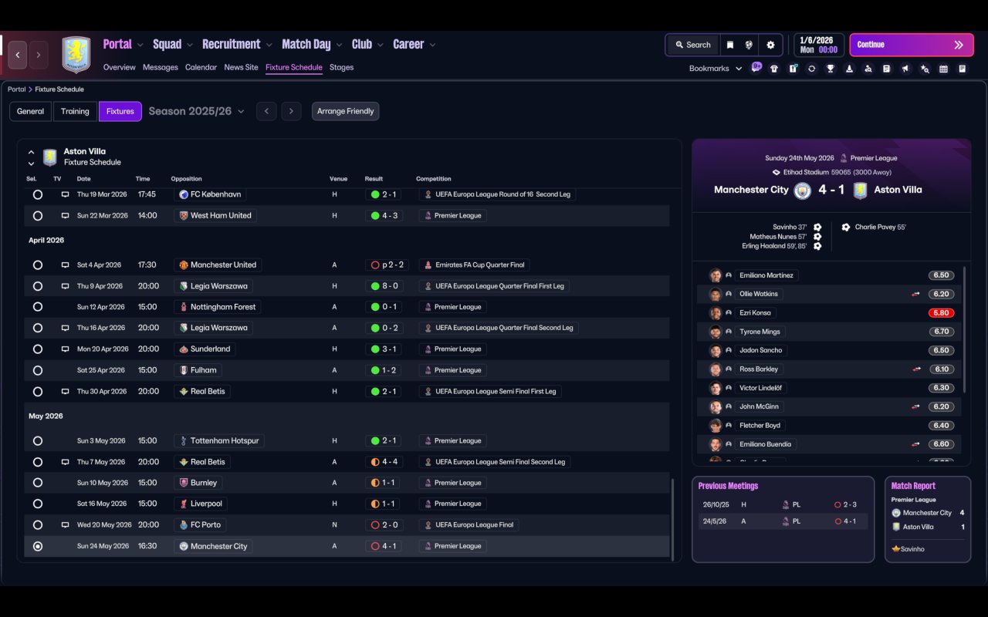Click the TV icon on the Sunderland row
Viewport: 988px width, 617px height.
pyautogui.click(x=65, y=349)
